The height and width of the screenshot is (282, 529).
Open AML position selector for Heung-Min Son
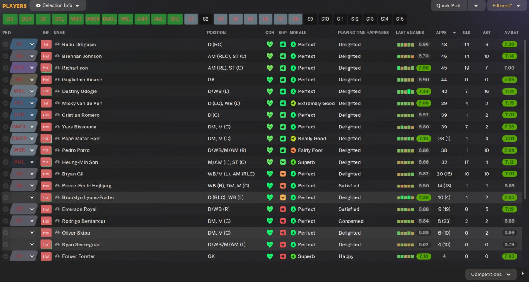pyautogui.click(x=23, y=162)
